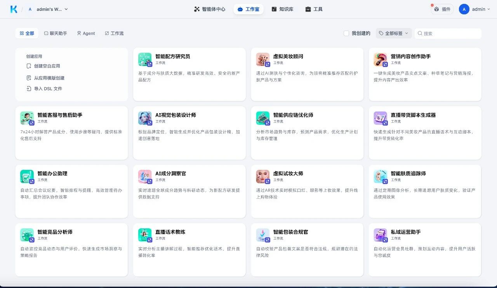Viewport: 497px width, 288px height.
Task: Select the 营销内容创作助手 app icon
Action: click(380, 59)
